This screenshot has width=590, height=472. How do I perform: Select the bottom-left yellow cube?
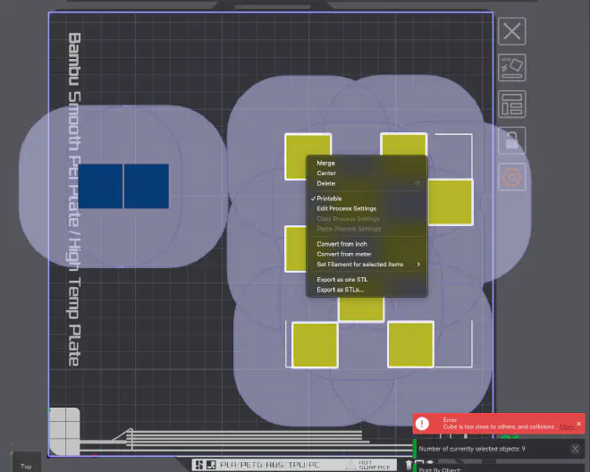pyautogui.click(x=315, y=345)
